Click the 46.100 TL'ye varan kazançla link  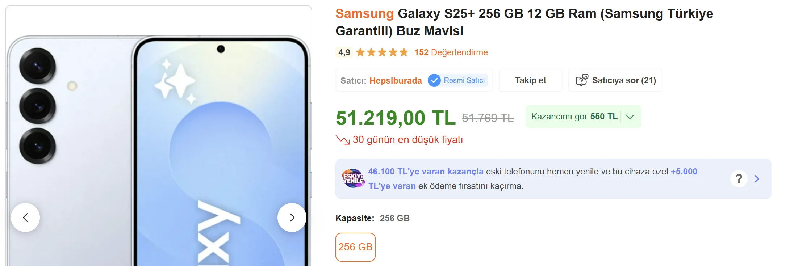426,172
